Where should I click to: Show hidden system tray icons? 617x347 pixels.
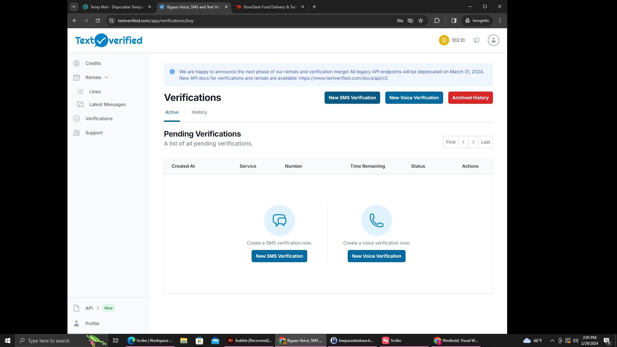point(552,341)
